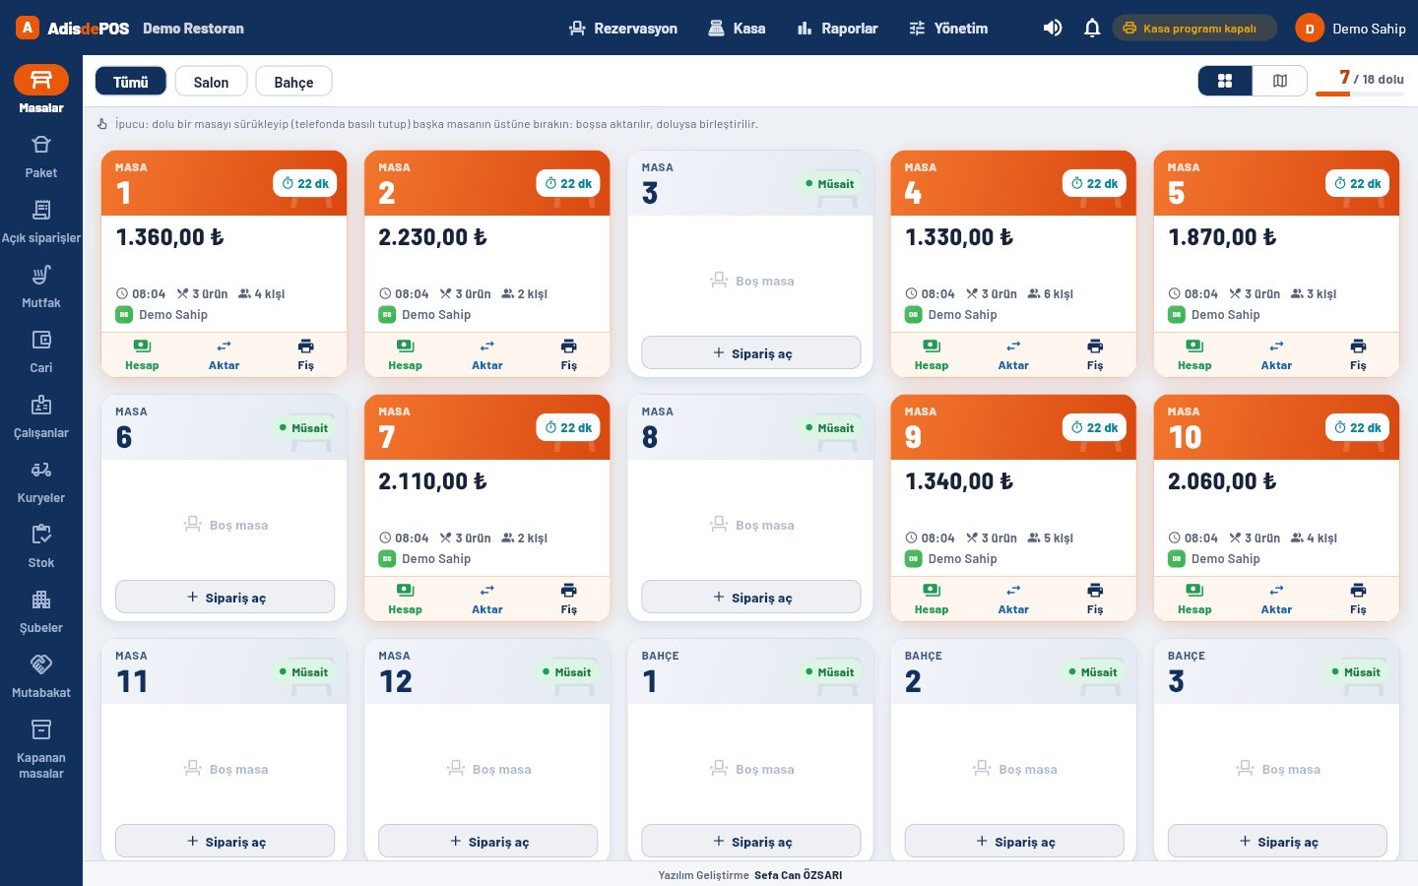1418x886 pixels.
Task: Open the Mutabakat reconciliation section
Action: 41,676
